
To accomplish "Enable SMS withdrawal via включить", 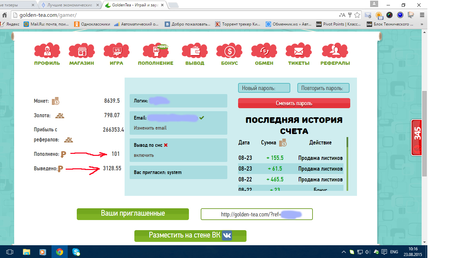I will point(144,155).
